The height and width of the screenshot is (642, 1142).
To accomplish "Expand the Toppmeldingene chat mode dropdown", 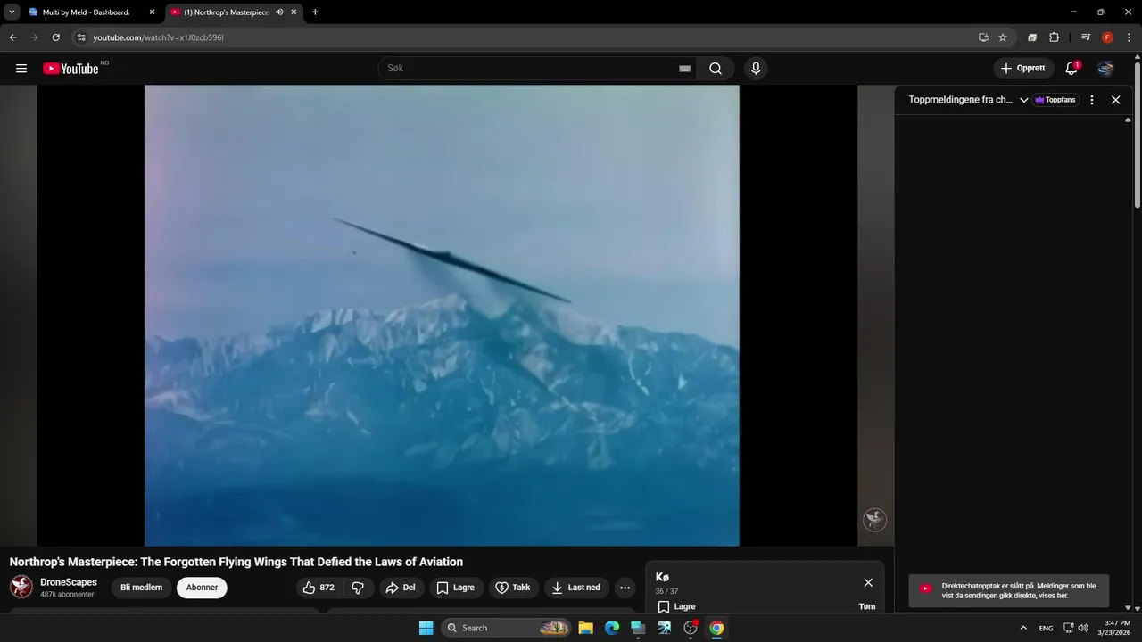I will coord(1024,100).
